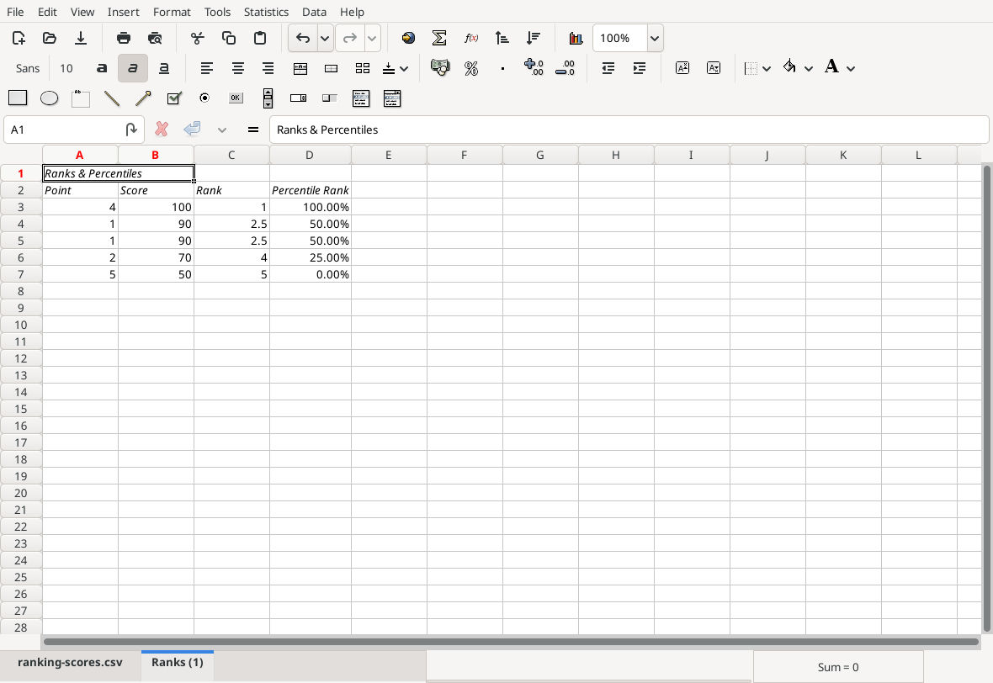Select the line drawing tool
This screenshot has width=993, height=683.
click(x=111, y=98)
